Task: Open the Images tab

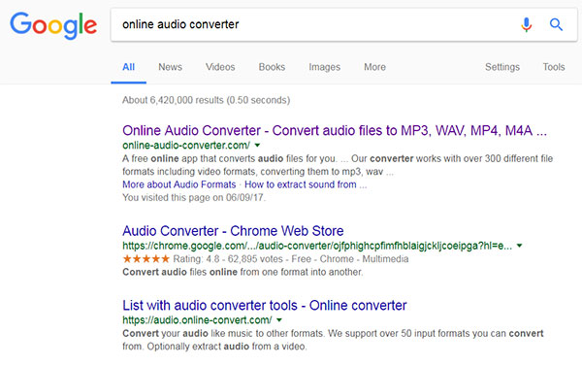Action: pos(324,67)
